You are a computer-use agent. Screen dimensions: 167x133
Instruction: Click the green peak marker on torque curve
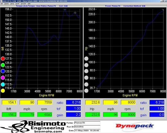[x=65, y=9]
